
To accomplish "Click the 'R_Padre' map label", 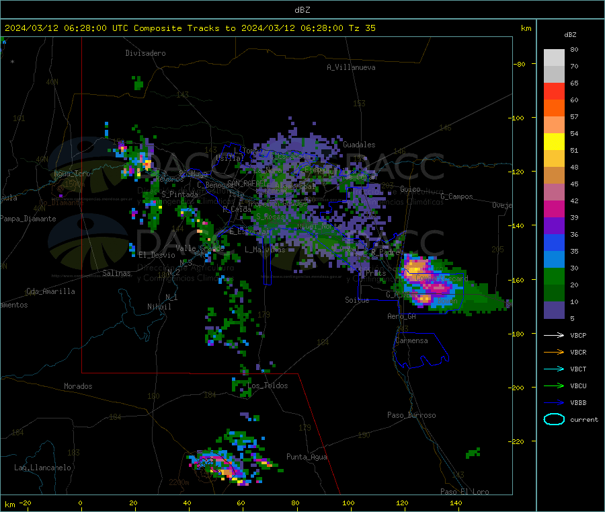I will [x=385, y=252].
